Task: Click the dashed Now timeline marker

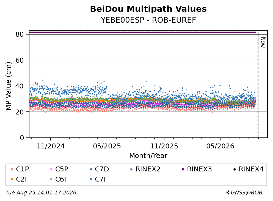Action: (x=258, y=84)
